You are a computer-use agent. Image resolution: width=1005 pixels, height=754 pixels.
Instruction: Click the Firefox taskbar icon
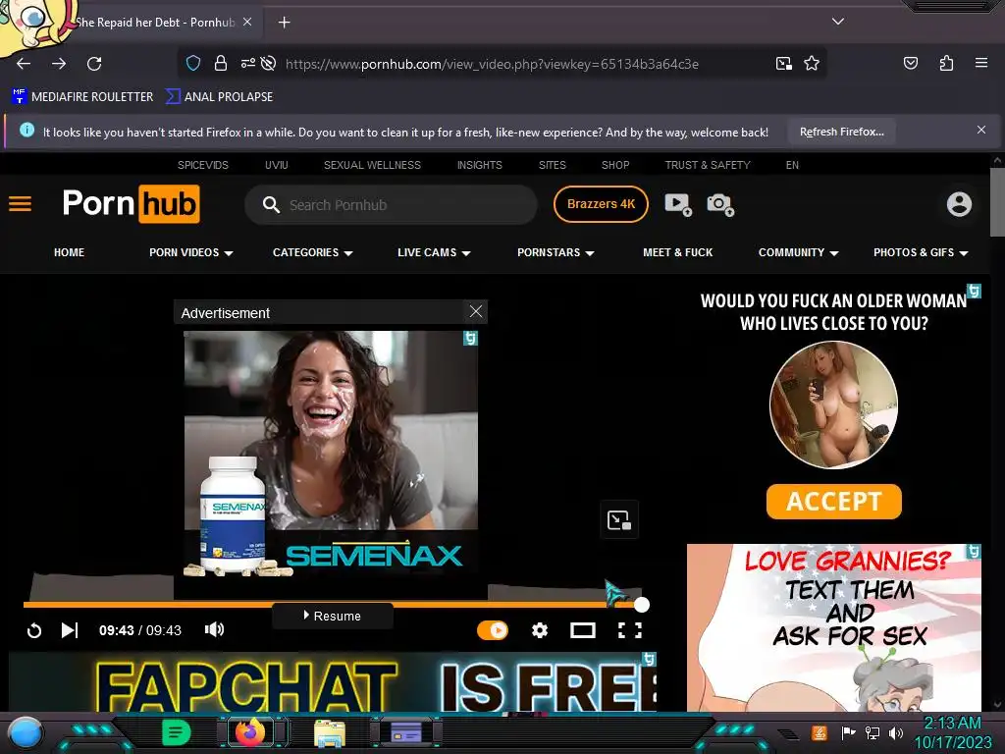[x=250, y=732]
